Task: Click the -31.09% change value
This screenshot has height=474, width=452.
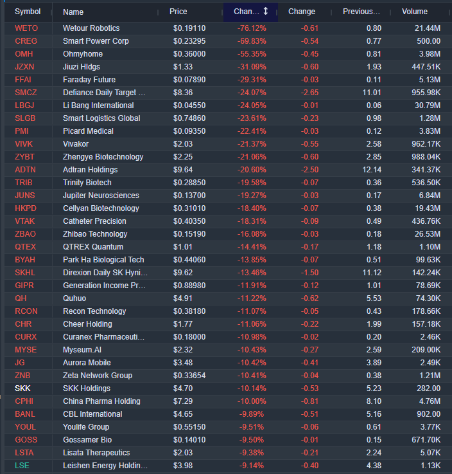Action: (252, 67)
